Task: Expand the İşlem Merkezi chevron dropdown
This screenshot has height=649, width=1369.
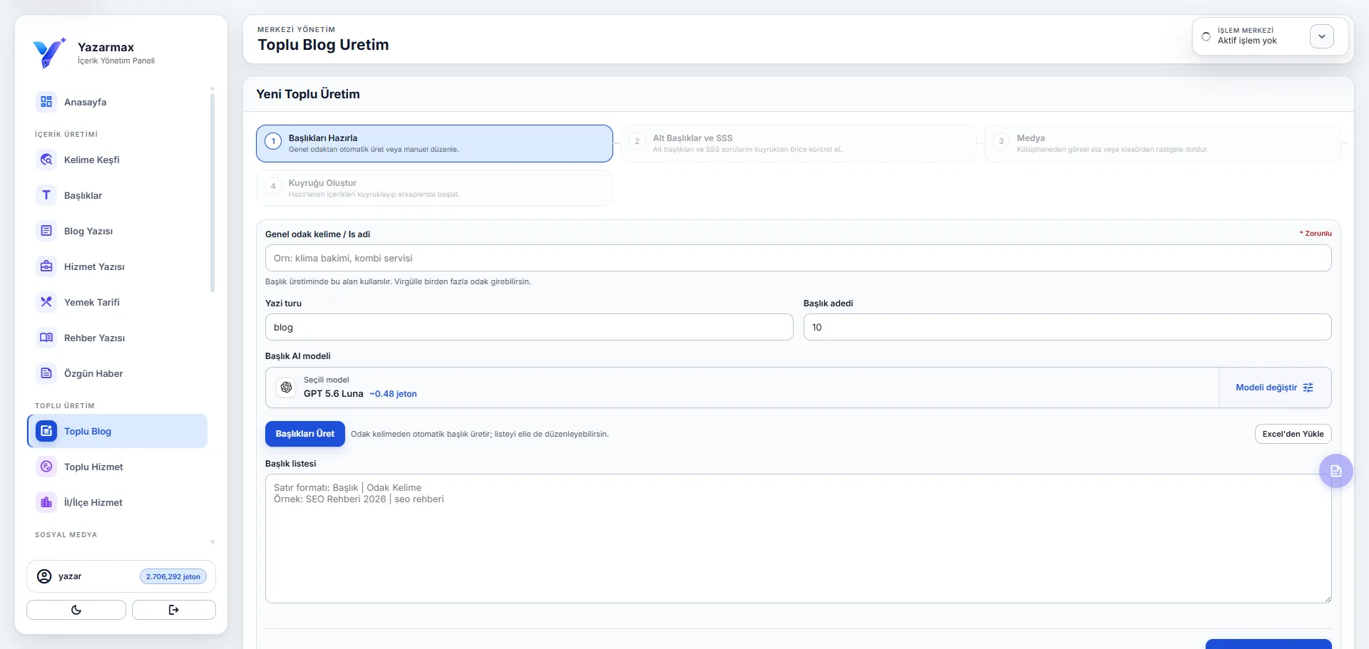Action: pos(1322,36)
